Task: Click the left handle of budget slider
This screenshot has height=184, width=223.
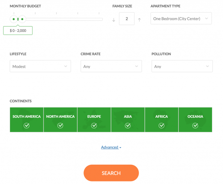Action: (x=14, y=19)
